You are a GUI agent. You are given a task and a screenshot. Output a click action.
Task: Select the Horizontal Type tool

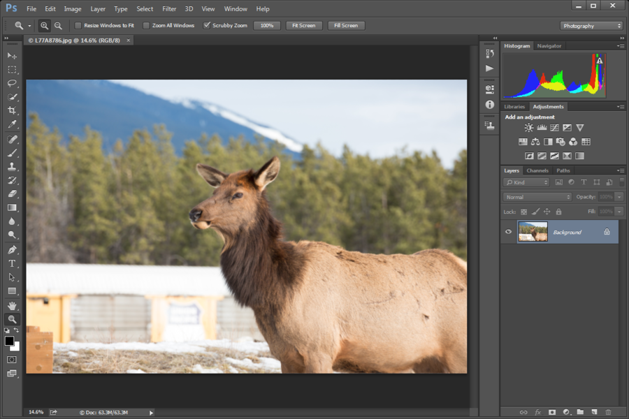[x=12, y=263]
